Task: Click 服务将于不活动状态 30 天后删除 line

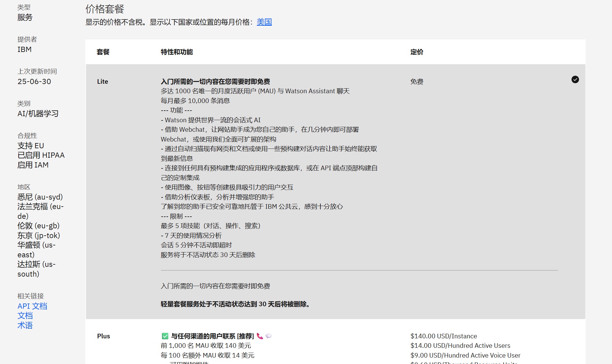Action: (x=208, y=255)
